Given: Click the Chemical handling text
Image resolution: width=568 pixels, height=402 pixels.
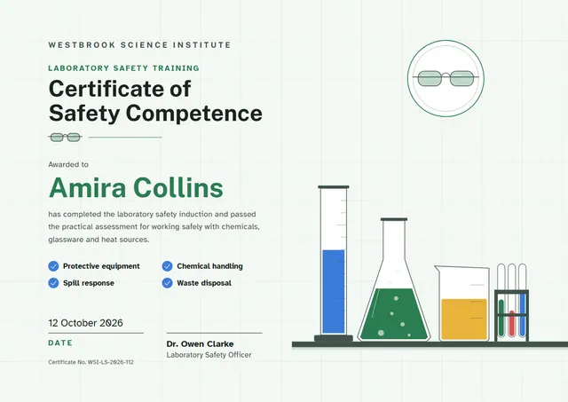Looking at the screenshot, I should coord(209,266).
